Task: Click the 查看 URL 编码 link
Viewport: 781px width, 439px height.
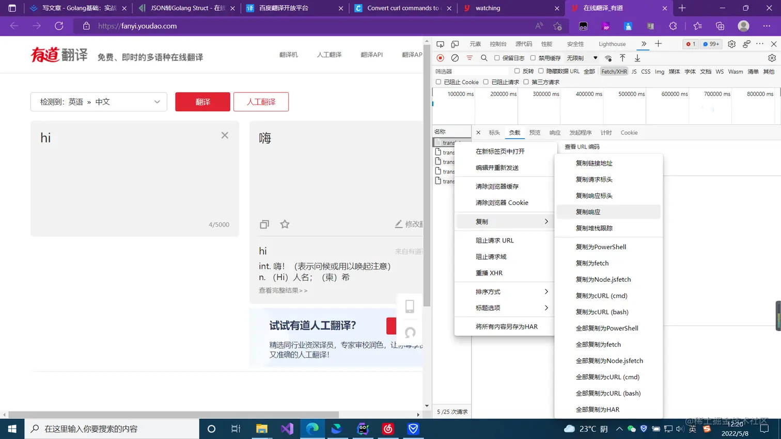Action: (582, 147)
